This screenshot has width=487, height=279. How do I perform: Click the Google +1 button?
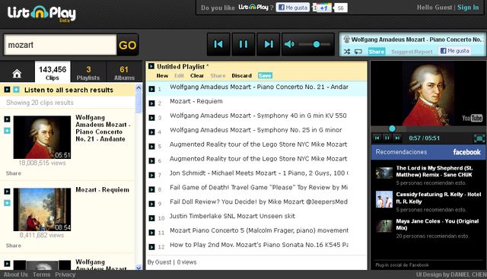[323, 8]
